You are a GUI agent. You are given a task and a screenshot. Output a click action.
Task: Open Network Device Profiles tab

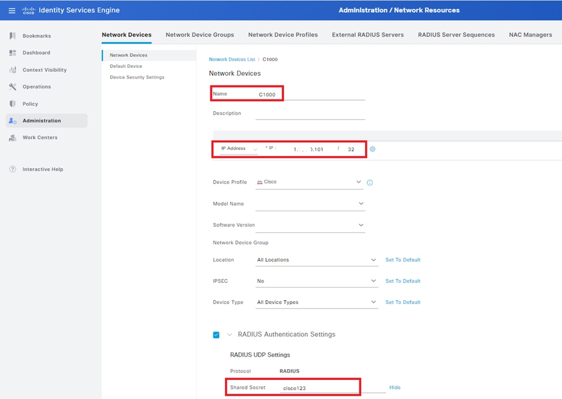pos(283,35)
